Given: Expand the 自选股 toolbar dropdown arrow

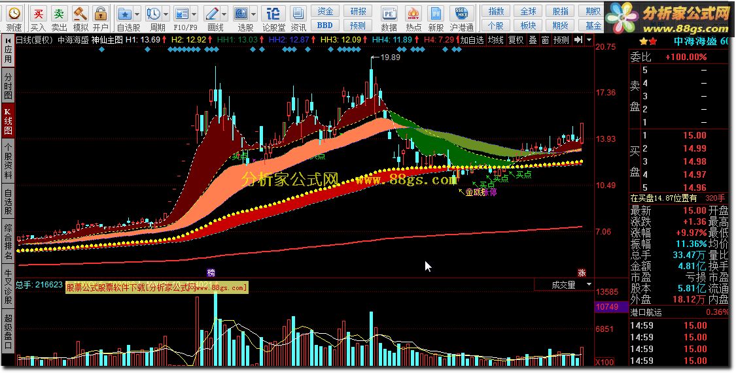Looking at the screenshot, I should click(x=137, y=14).
